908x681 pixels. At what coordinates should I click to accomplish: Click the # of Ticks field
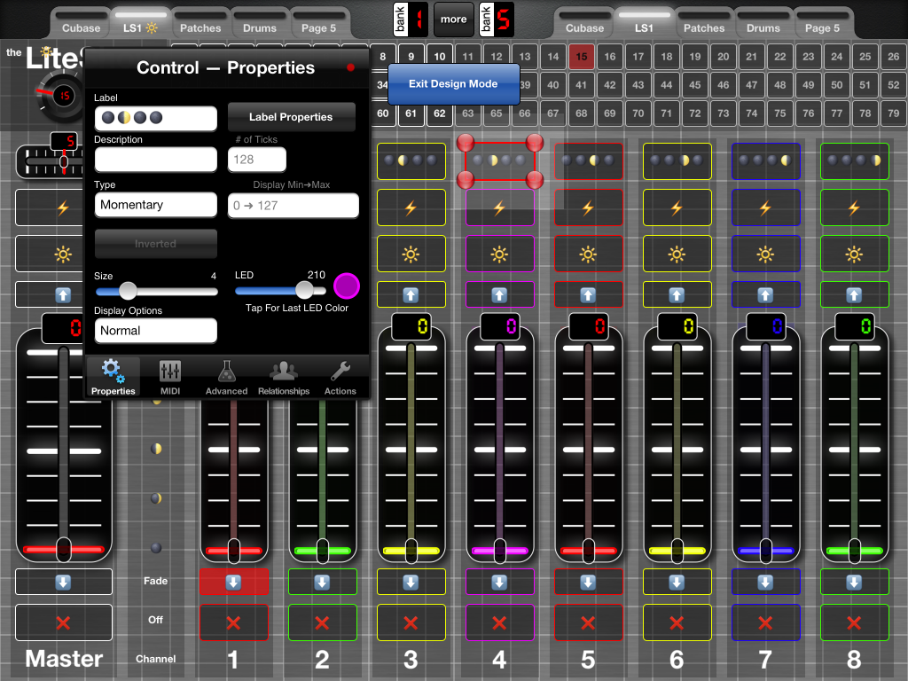(257, 160)
